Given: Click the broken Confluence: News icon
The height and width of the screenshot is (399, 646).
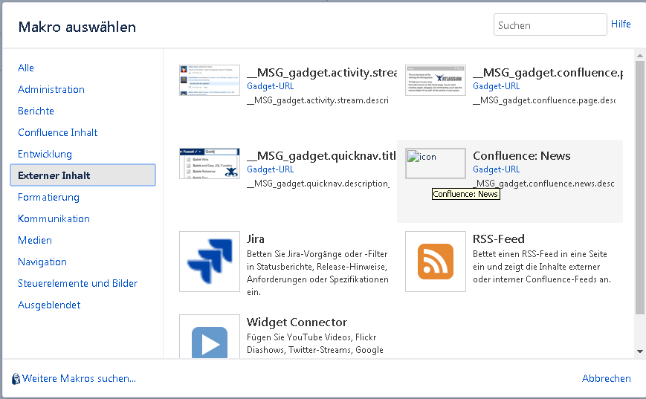Looking at the screenshot, I should point(436,163).
